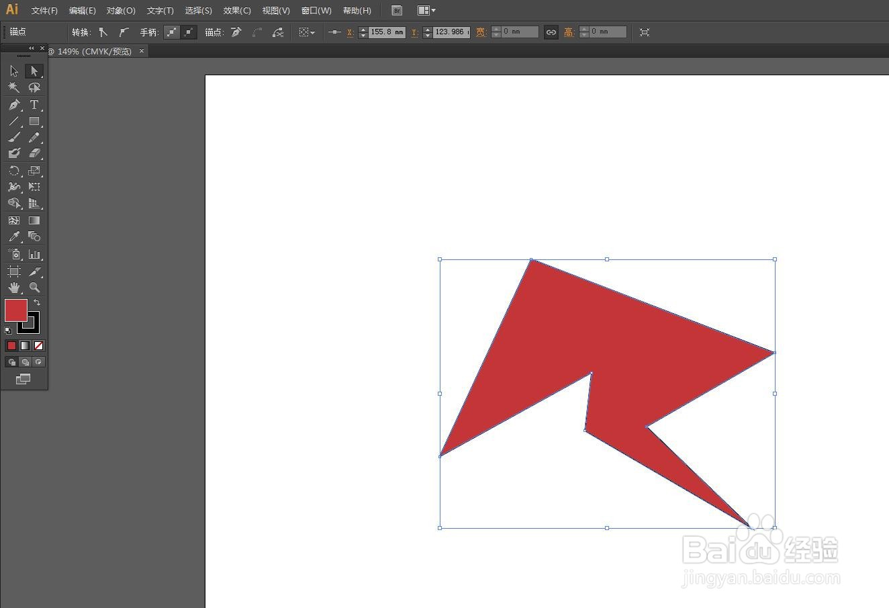Screen dimensions: 889x608
Task: Select the Eraser tool
Action: (34, 153)
